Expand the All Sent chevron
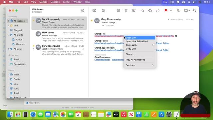The width and height of the screenshot is (213, 120). (9, 49)
